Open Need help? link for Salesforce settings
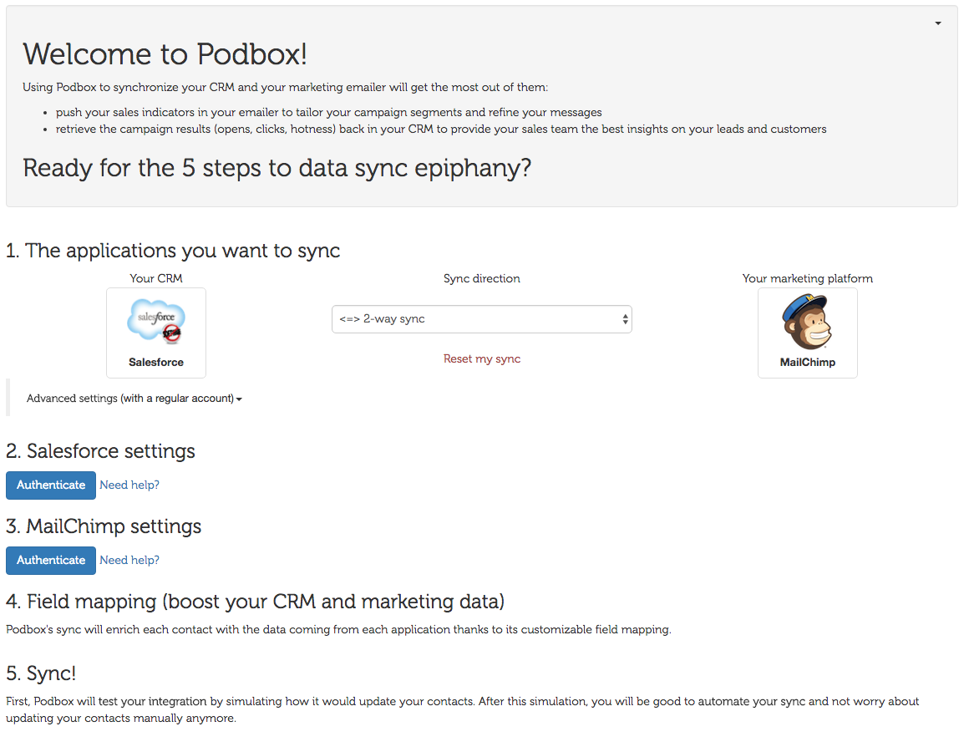This screenshot has width=964, height=747. coord(129,485)
